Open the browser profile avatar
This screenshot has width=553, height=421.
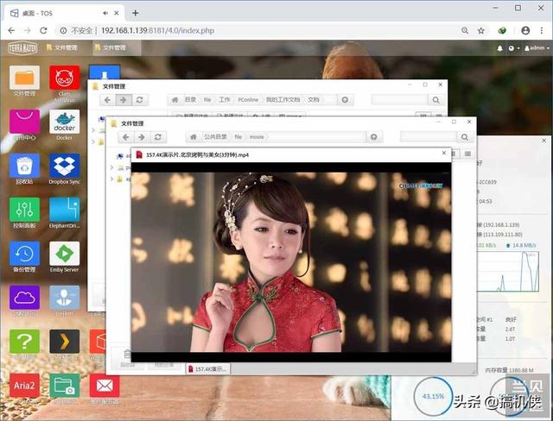(x=525, y=30)
